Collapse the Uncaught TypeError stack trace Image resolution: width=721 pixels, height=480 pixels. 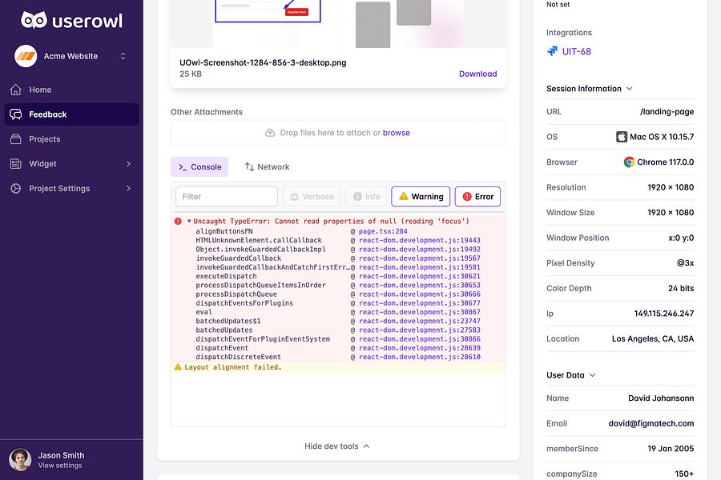pyautogui.click(x=189, y=222)
